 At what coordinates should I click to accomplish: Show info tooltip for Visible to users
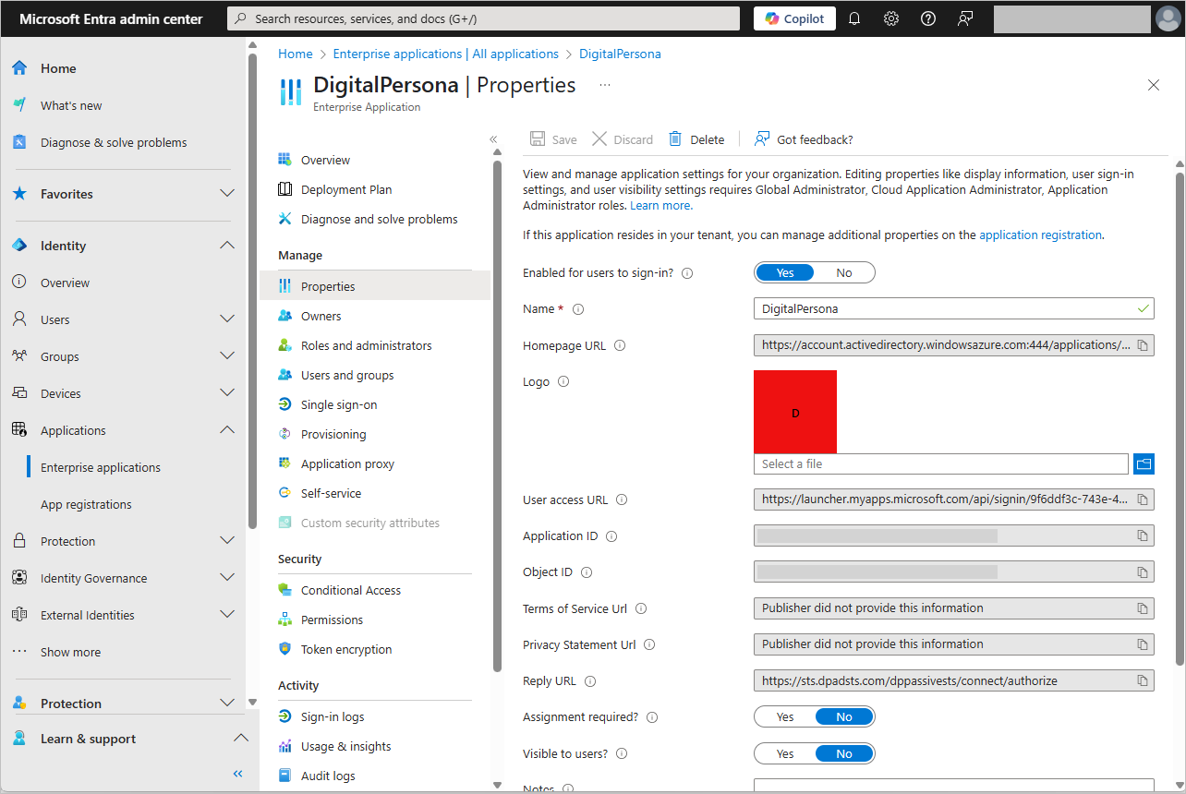coord(622,754)
